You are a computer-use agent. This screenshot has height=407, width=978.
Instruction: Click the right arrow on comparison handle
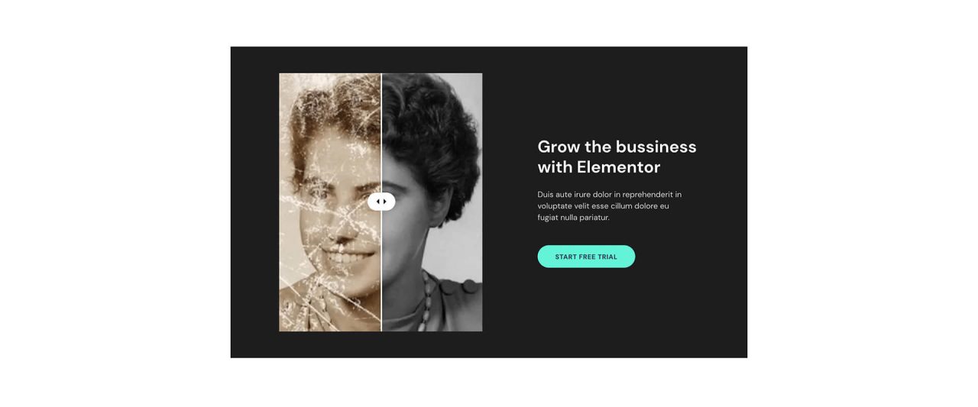pyautogui.click(x=385, y=202)
